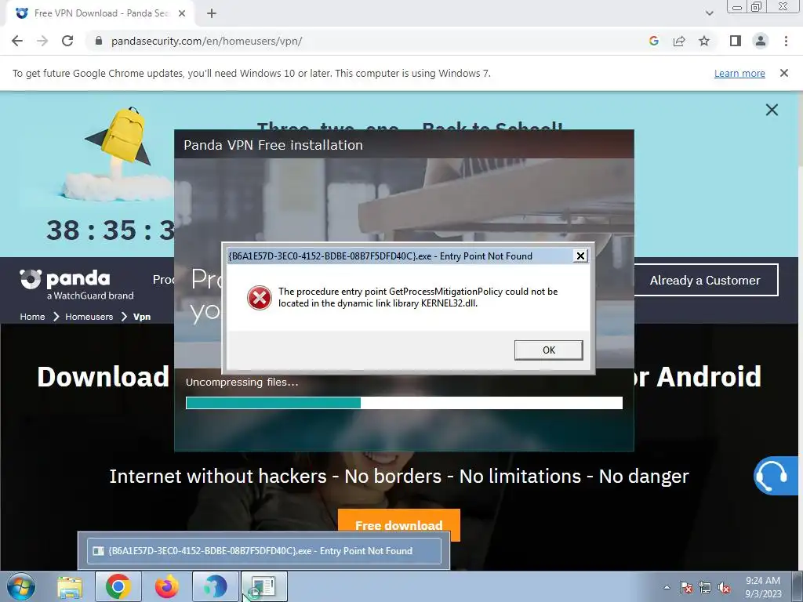The height and width of the screenshot is (602, 803).
Task: Open the Chrome three-dot menu
Action: 786,41
